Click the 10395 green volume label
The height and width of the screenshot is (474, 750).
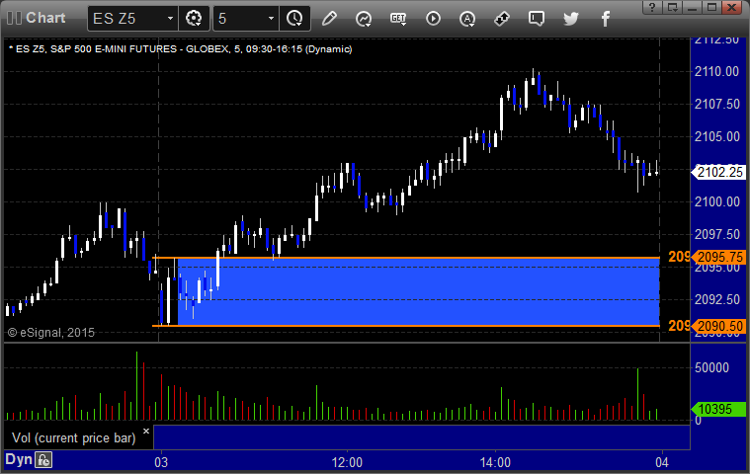tap(719, 409)
